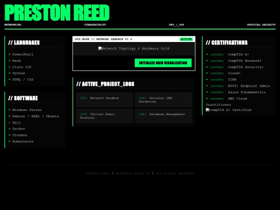280x210 pixels.
Task: Click the secured tag for Cloud+
Action: pyautogui.click(x=217, y=74)
